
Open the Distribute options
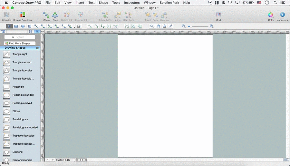(128, 15)
